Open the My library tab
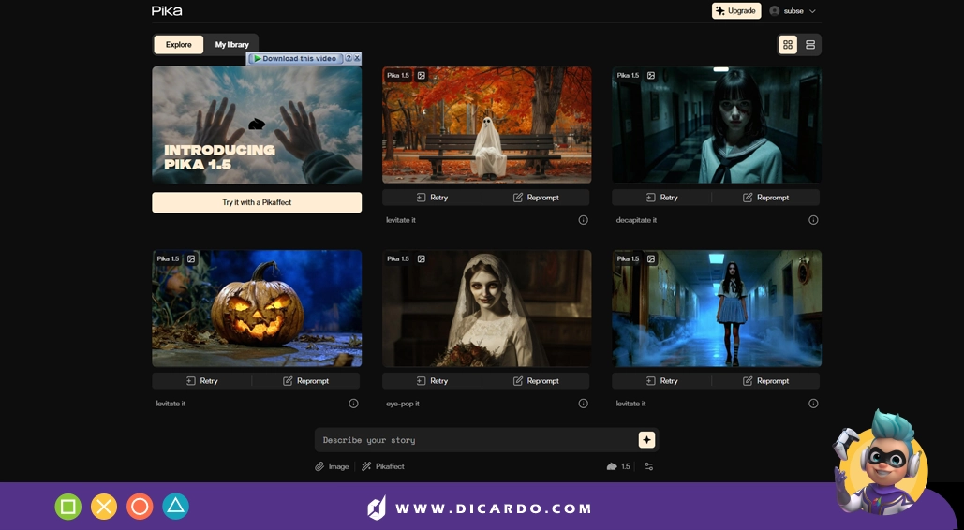 231,44
